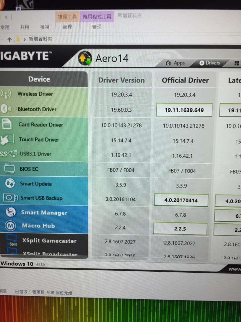
Task: Select the Smart Manager row label
Action: point(44,213)
